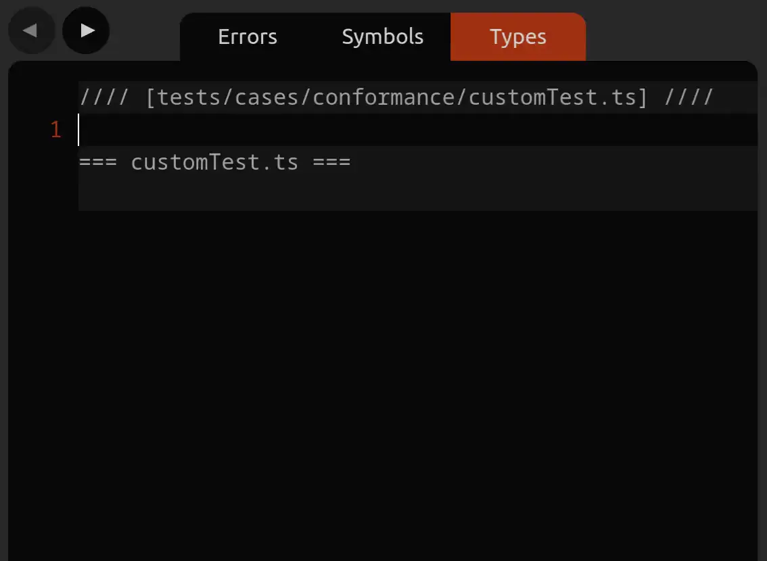
Task: Switch to the Errors tab
Action: (248, 37)
